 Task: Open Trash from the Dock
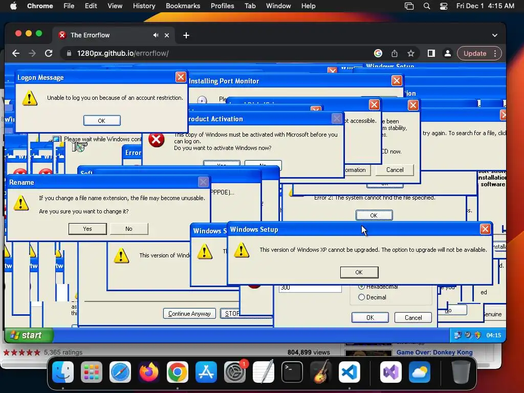coord(461,372)
